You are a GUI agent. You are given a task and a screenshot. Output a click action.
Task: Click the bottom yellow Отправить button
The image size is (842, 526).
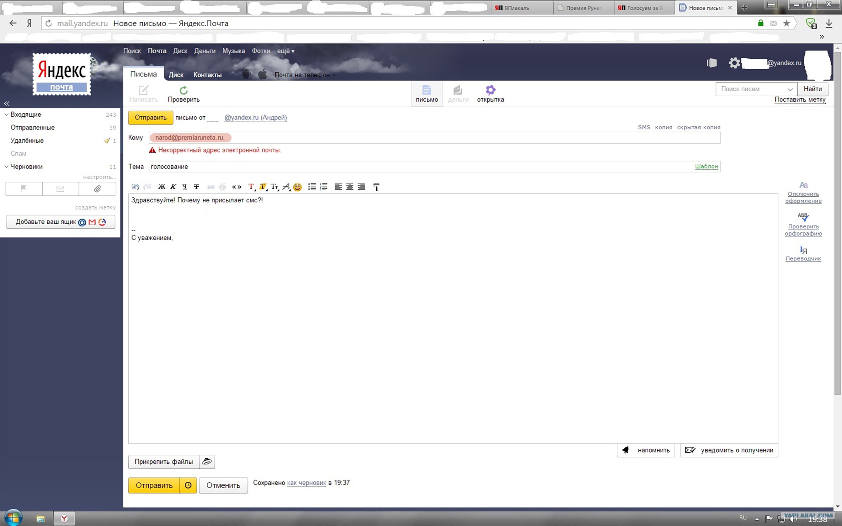(154, 485)
